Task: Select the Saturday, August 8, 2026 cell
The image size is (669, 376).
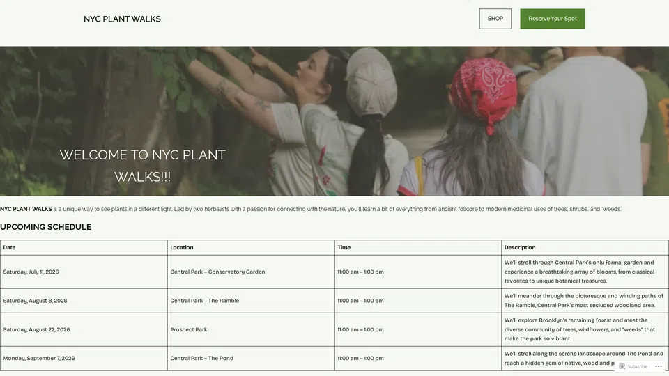Action: [84, 301]
